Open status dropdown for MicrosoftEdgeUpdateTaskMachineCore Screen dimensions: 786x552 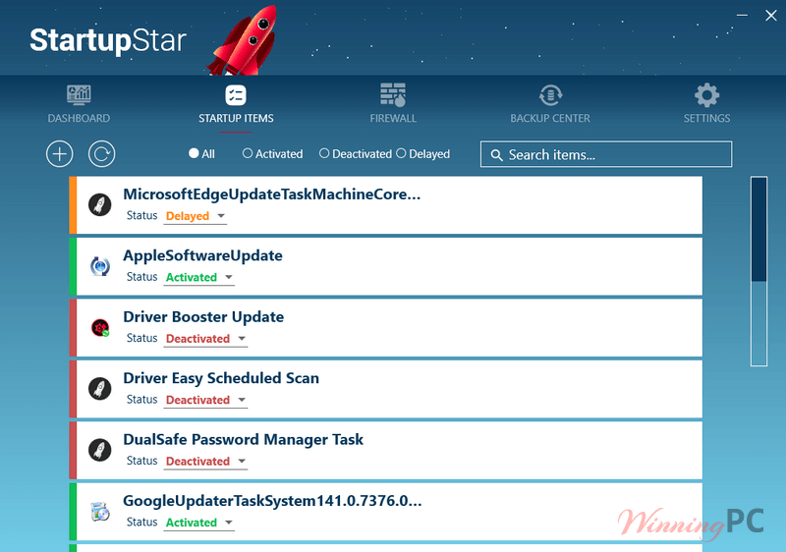click(196, 216)
